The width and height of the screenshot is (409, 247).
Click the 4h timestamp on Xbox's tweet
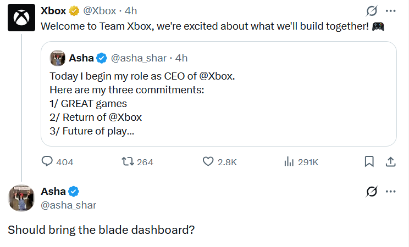[131, 11]
